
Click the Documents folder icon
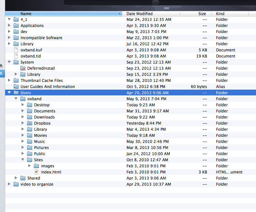30,111
